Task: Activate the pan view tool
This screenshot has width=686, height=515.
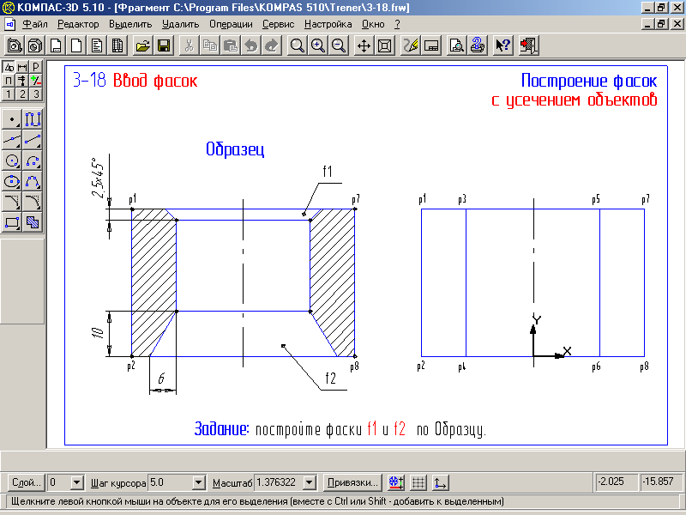Action: (364, 45)
